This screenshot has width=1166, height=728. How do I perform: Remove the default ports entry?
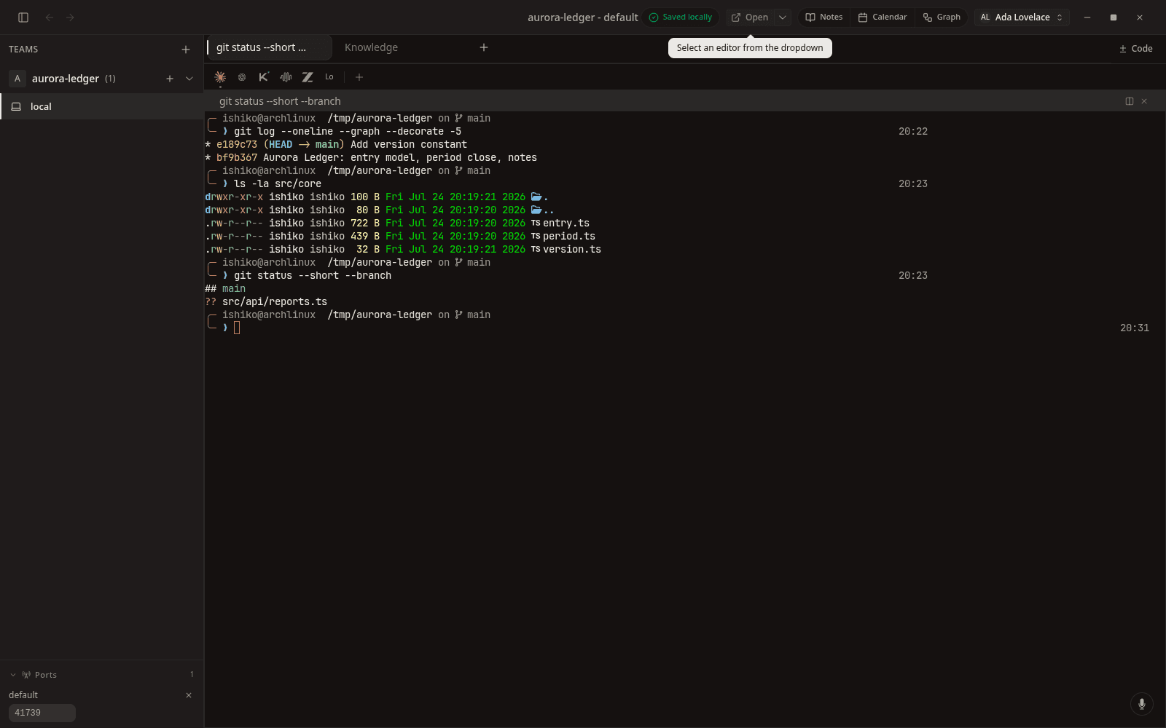[x=189, y=695]
